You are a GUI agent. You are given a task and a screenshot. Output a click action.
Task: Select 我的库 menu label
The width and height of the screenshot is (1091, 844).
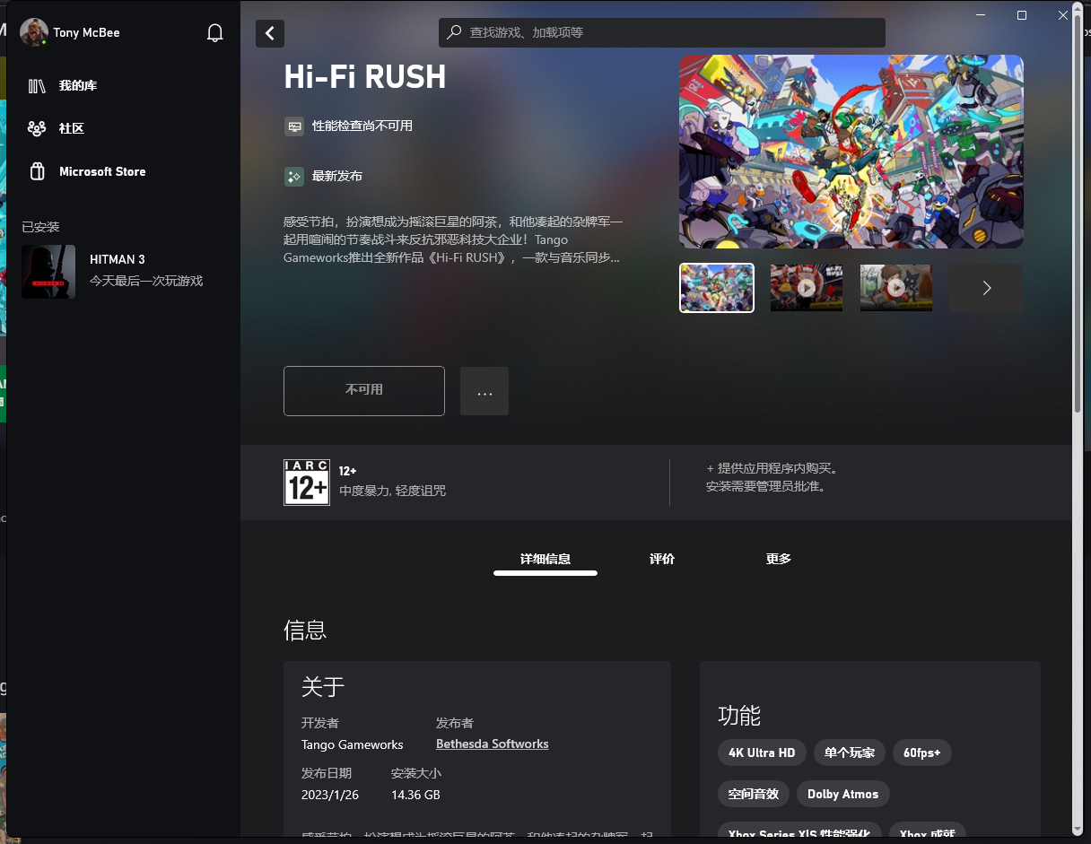pos(78,86)
